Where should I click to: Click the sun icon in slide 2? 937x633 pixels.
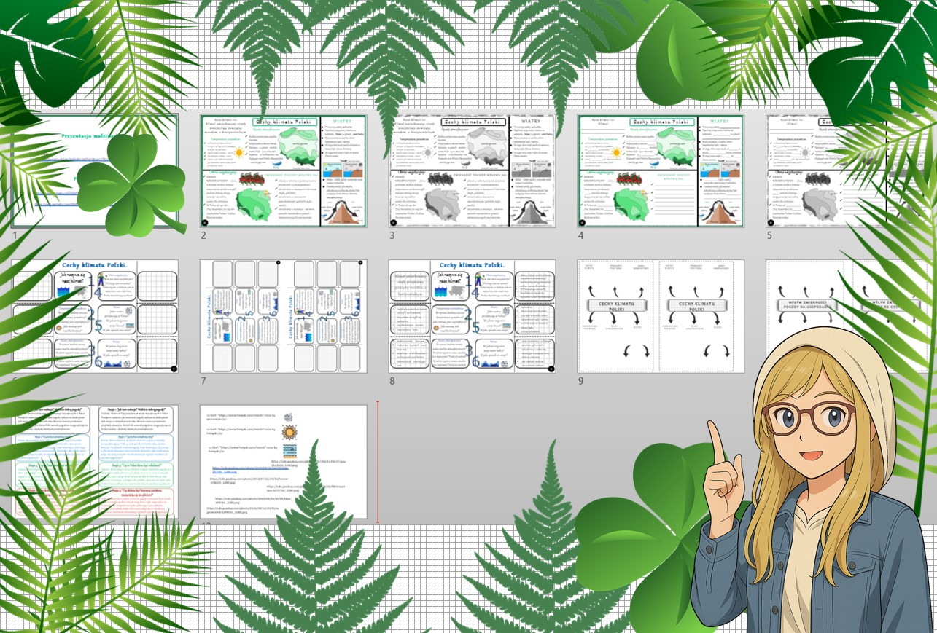[x=238, y=154]
